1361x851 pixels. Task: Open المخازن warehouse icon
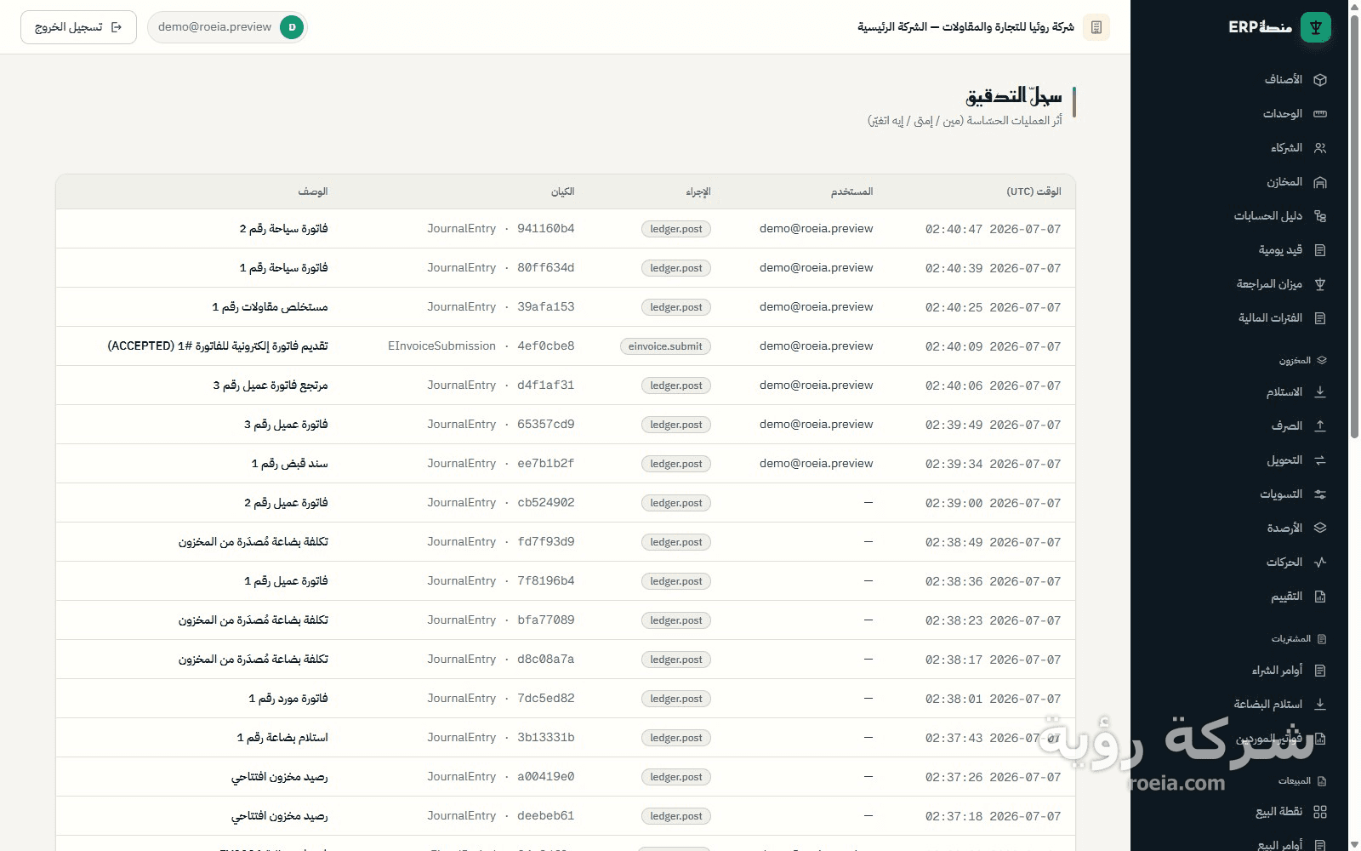(1320, 182)
